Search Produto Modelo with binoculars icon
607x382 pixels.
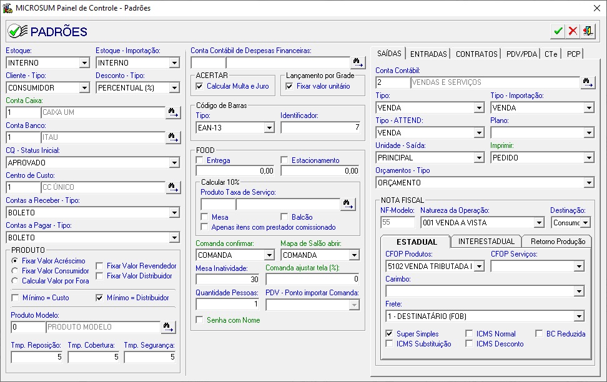pos(169,327)
